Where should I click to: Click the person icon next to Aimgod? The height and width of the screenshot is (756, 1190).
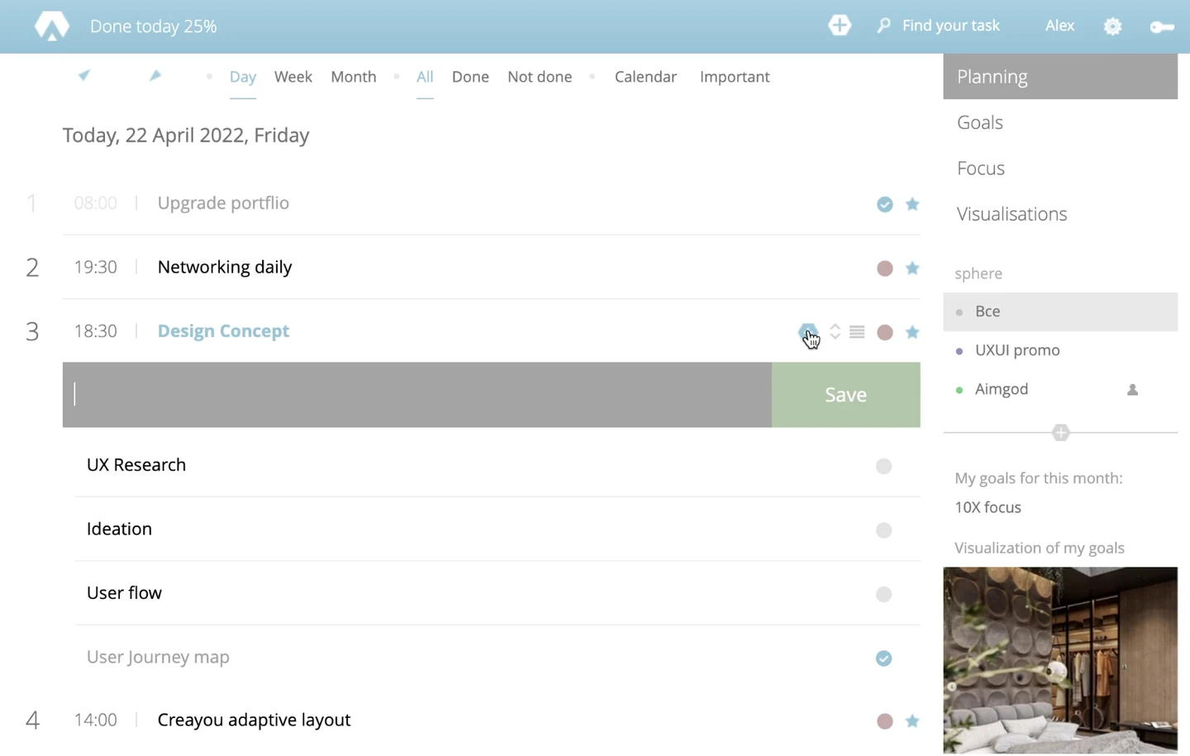(1133, 390)
